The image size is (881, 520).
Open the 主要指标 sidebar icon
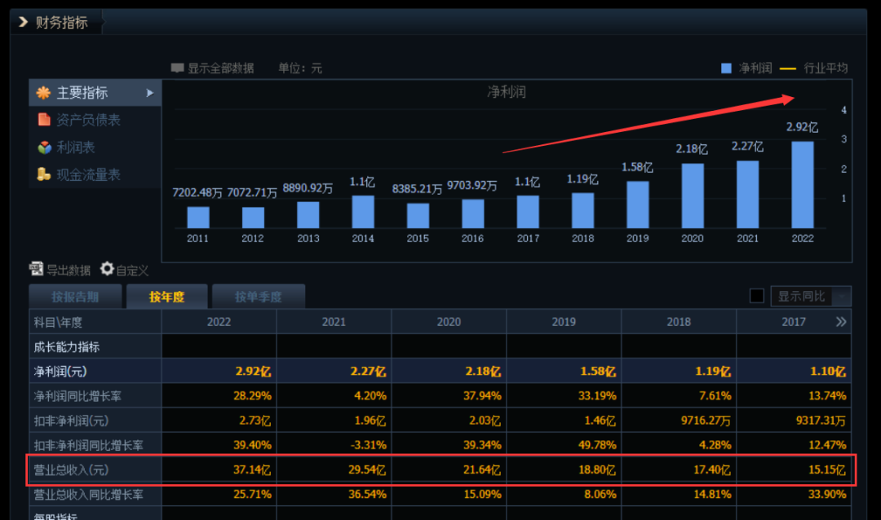point(43,93)
